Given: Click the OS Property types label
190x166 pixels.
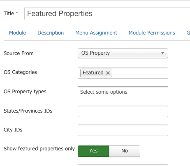Looking at the screenshot, I should [x=25, y=92].
